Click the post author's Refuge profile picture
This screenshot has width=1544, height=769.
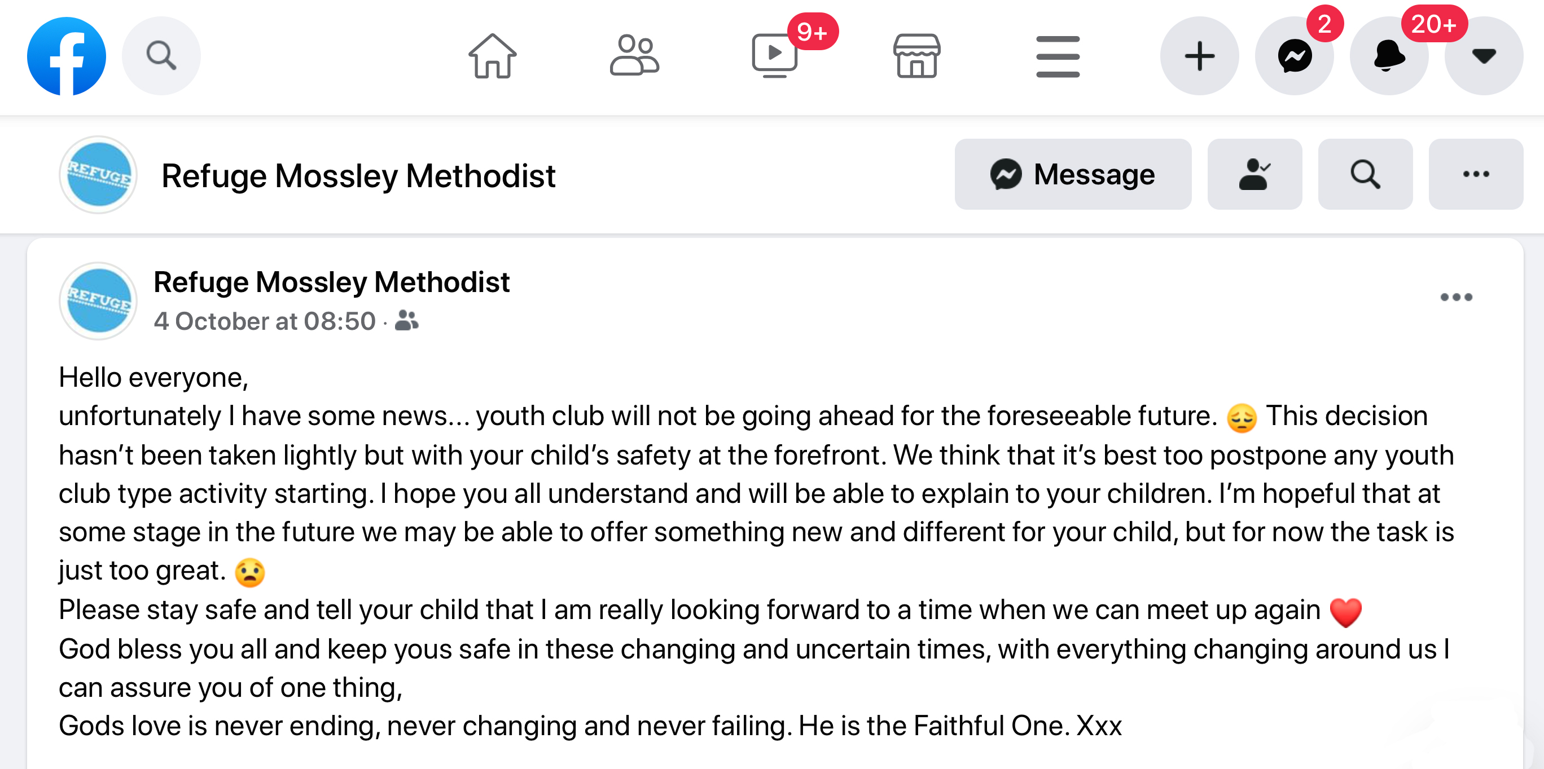pos(98,300)
